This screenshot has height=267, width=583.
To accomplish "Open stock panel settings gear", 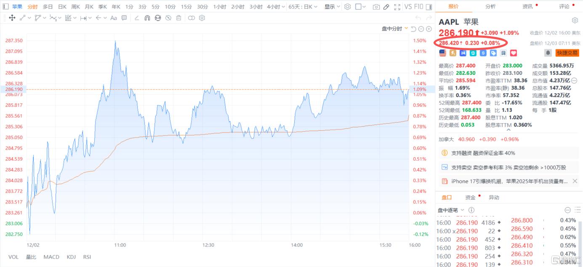I will pos(575,21).
